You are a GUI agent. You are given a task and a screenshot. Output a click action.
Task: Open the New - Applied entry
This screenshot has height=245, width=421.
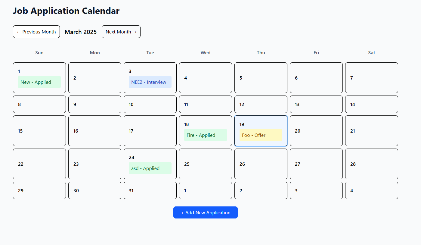pos(39,82)
